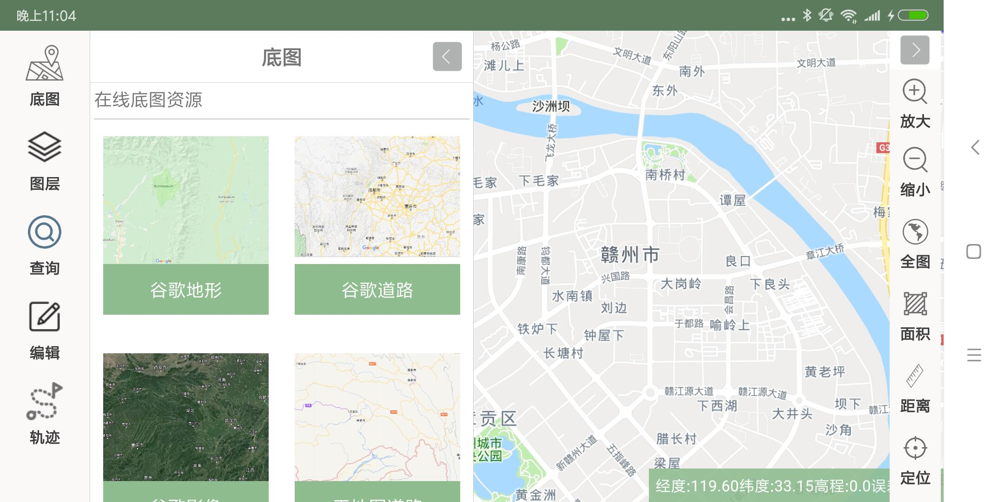Expand the right map toolbar chevron
The height and width of the screenshot is (502, 1004).
tap(914, 51)
